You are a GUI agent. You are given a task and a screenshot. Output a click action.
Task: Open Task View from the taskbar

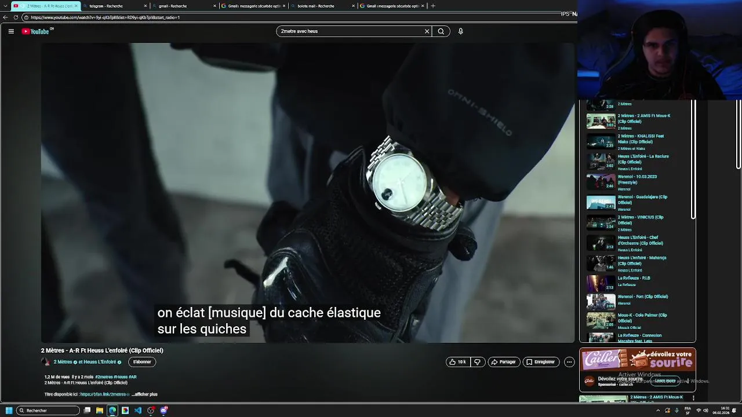pyautogui.click(x=87, y=411)
